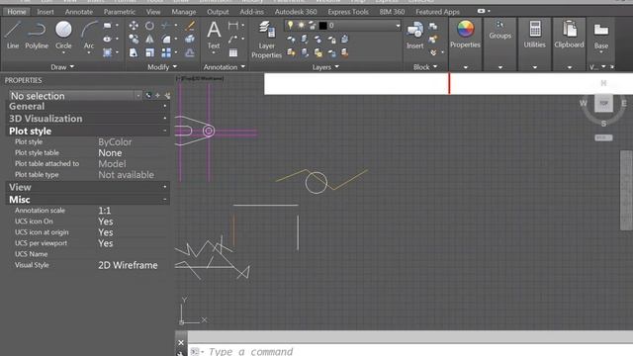The width and height of the screenshot is (633, 356).
Task: Toggle UCS icon On value Yes
Action: [106, 222]
